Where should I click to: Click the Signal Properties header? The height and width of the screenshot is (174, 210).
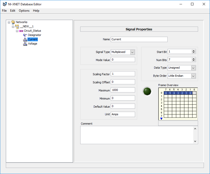tap(139, 29)
